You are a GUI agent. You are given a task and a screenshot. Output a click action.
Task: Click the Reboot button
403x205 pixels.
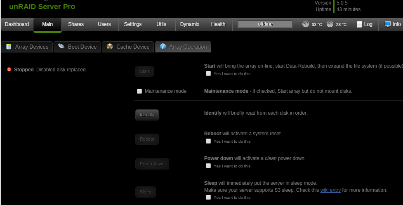(x=147, y=139)
